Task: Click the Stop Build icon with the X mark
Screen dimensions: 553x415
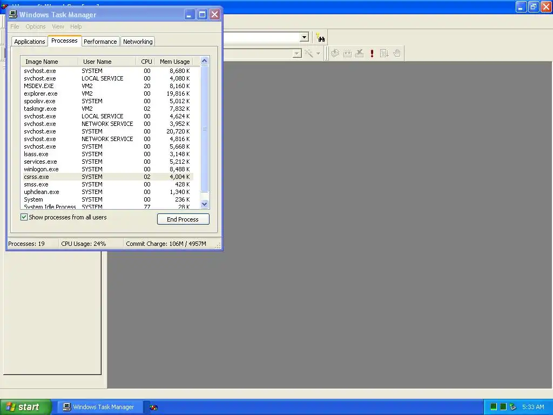Action: click(359, 53)
